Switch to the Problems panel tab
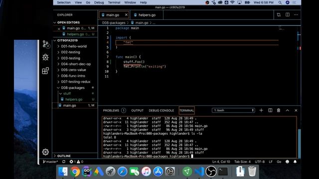This screenshot has height=179, width=319. click(x=114, y=110)
